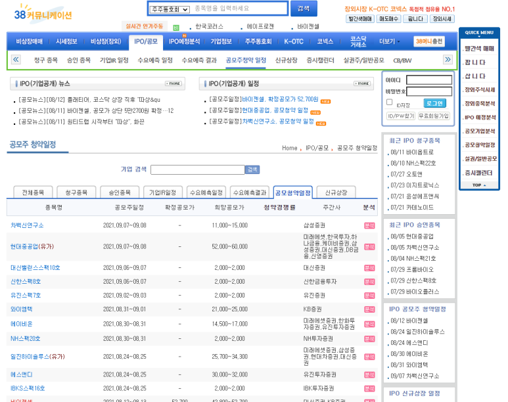Click the 장외시세 top button
508x402 pixels.
442,19
